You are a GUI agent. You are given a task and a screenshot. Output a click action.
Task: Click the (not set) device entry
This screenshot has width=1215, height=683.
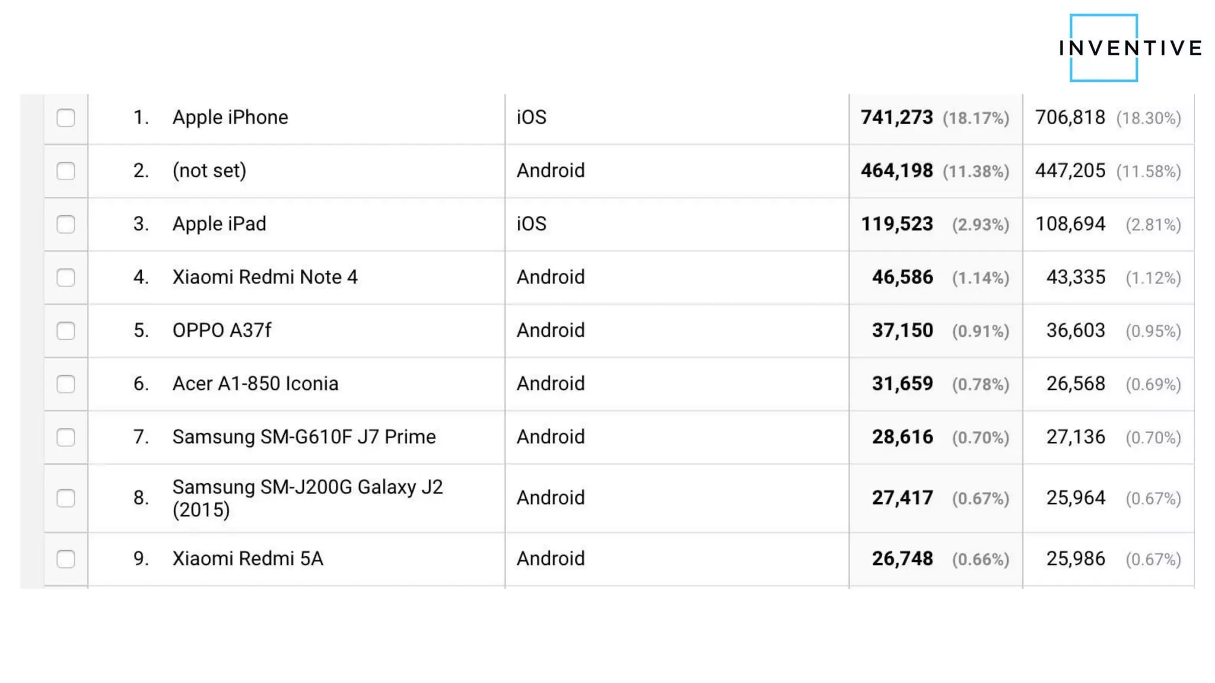(209, 171)
